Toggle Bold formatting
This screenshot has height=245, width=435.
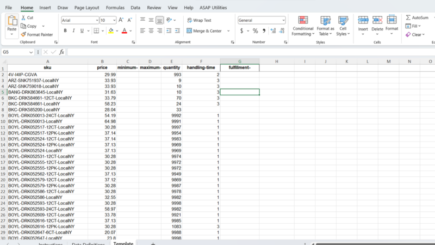[65, 31]
